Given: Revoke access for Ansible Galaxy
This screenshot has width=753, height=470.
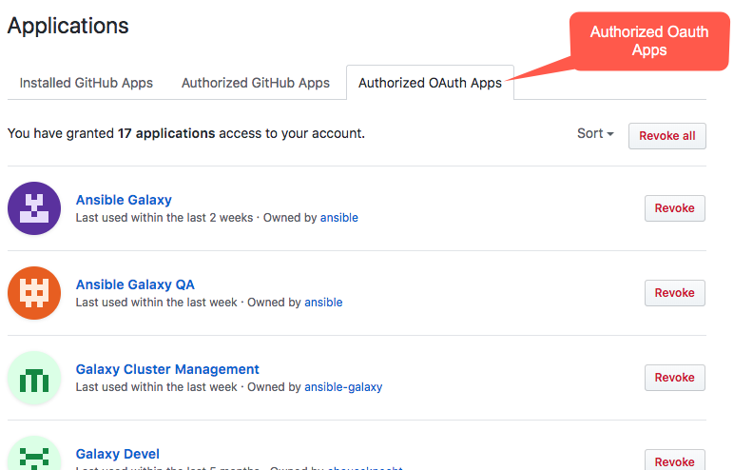Looking at the screenshot, I should tap(675, 208).
